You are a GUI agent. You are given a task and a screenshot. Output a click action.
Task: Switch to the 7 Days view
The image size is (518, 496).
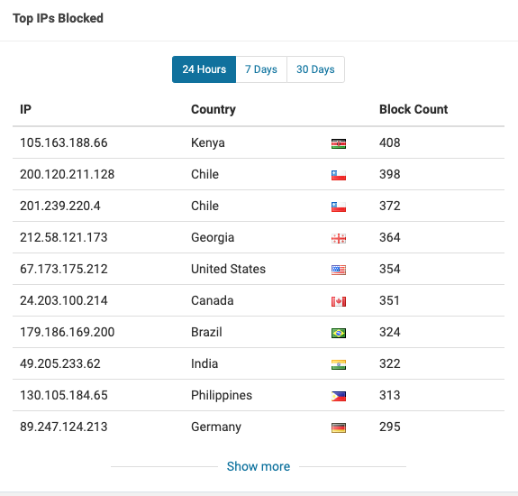point(261,69)
